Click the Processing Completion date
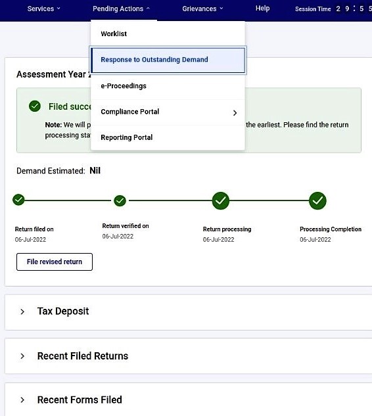The height and width of the screenshot is (416, 372). pos(315,240)
